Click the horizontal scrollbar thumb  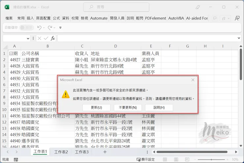192,152
